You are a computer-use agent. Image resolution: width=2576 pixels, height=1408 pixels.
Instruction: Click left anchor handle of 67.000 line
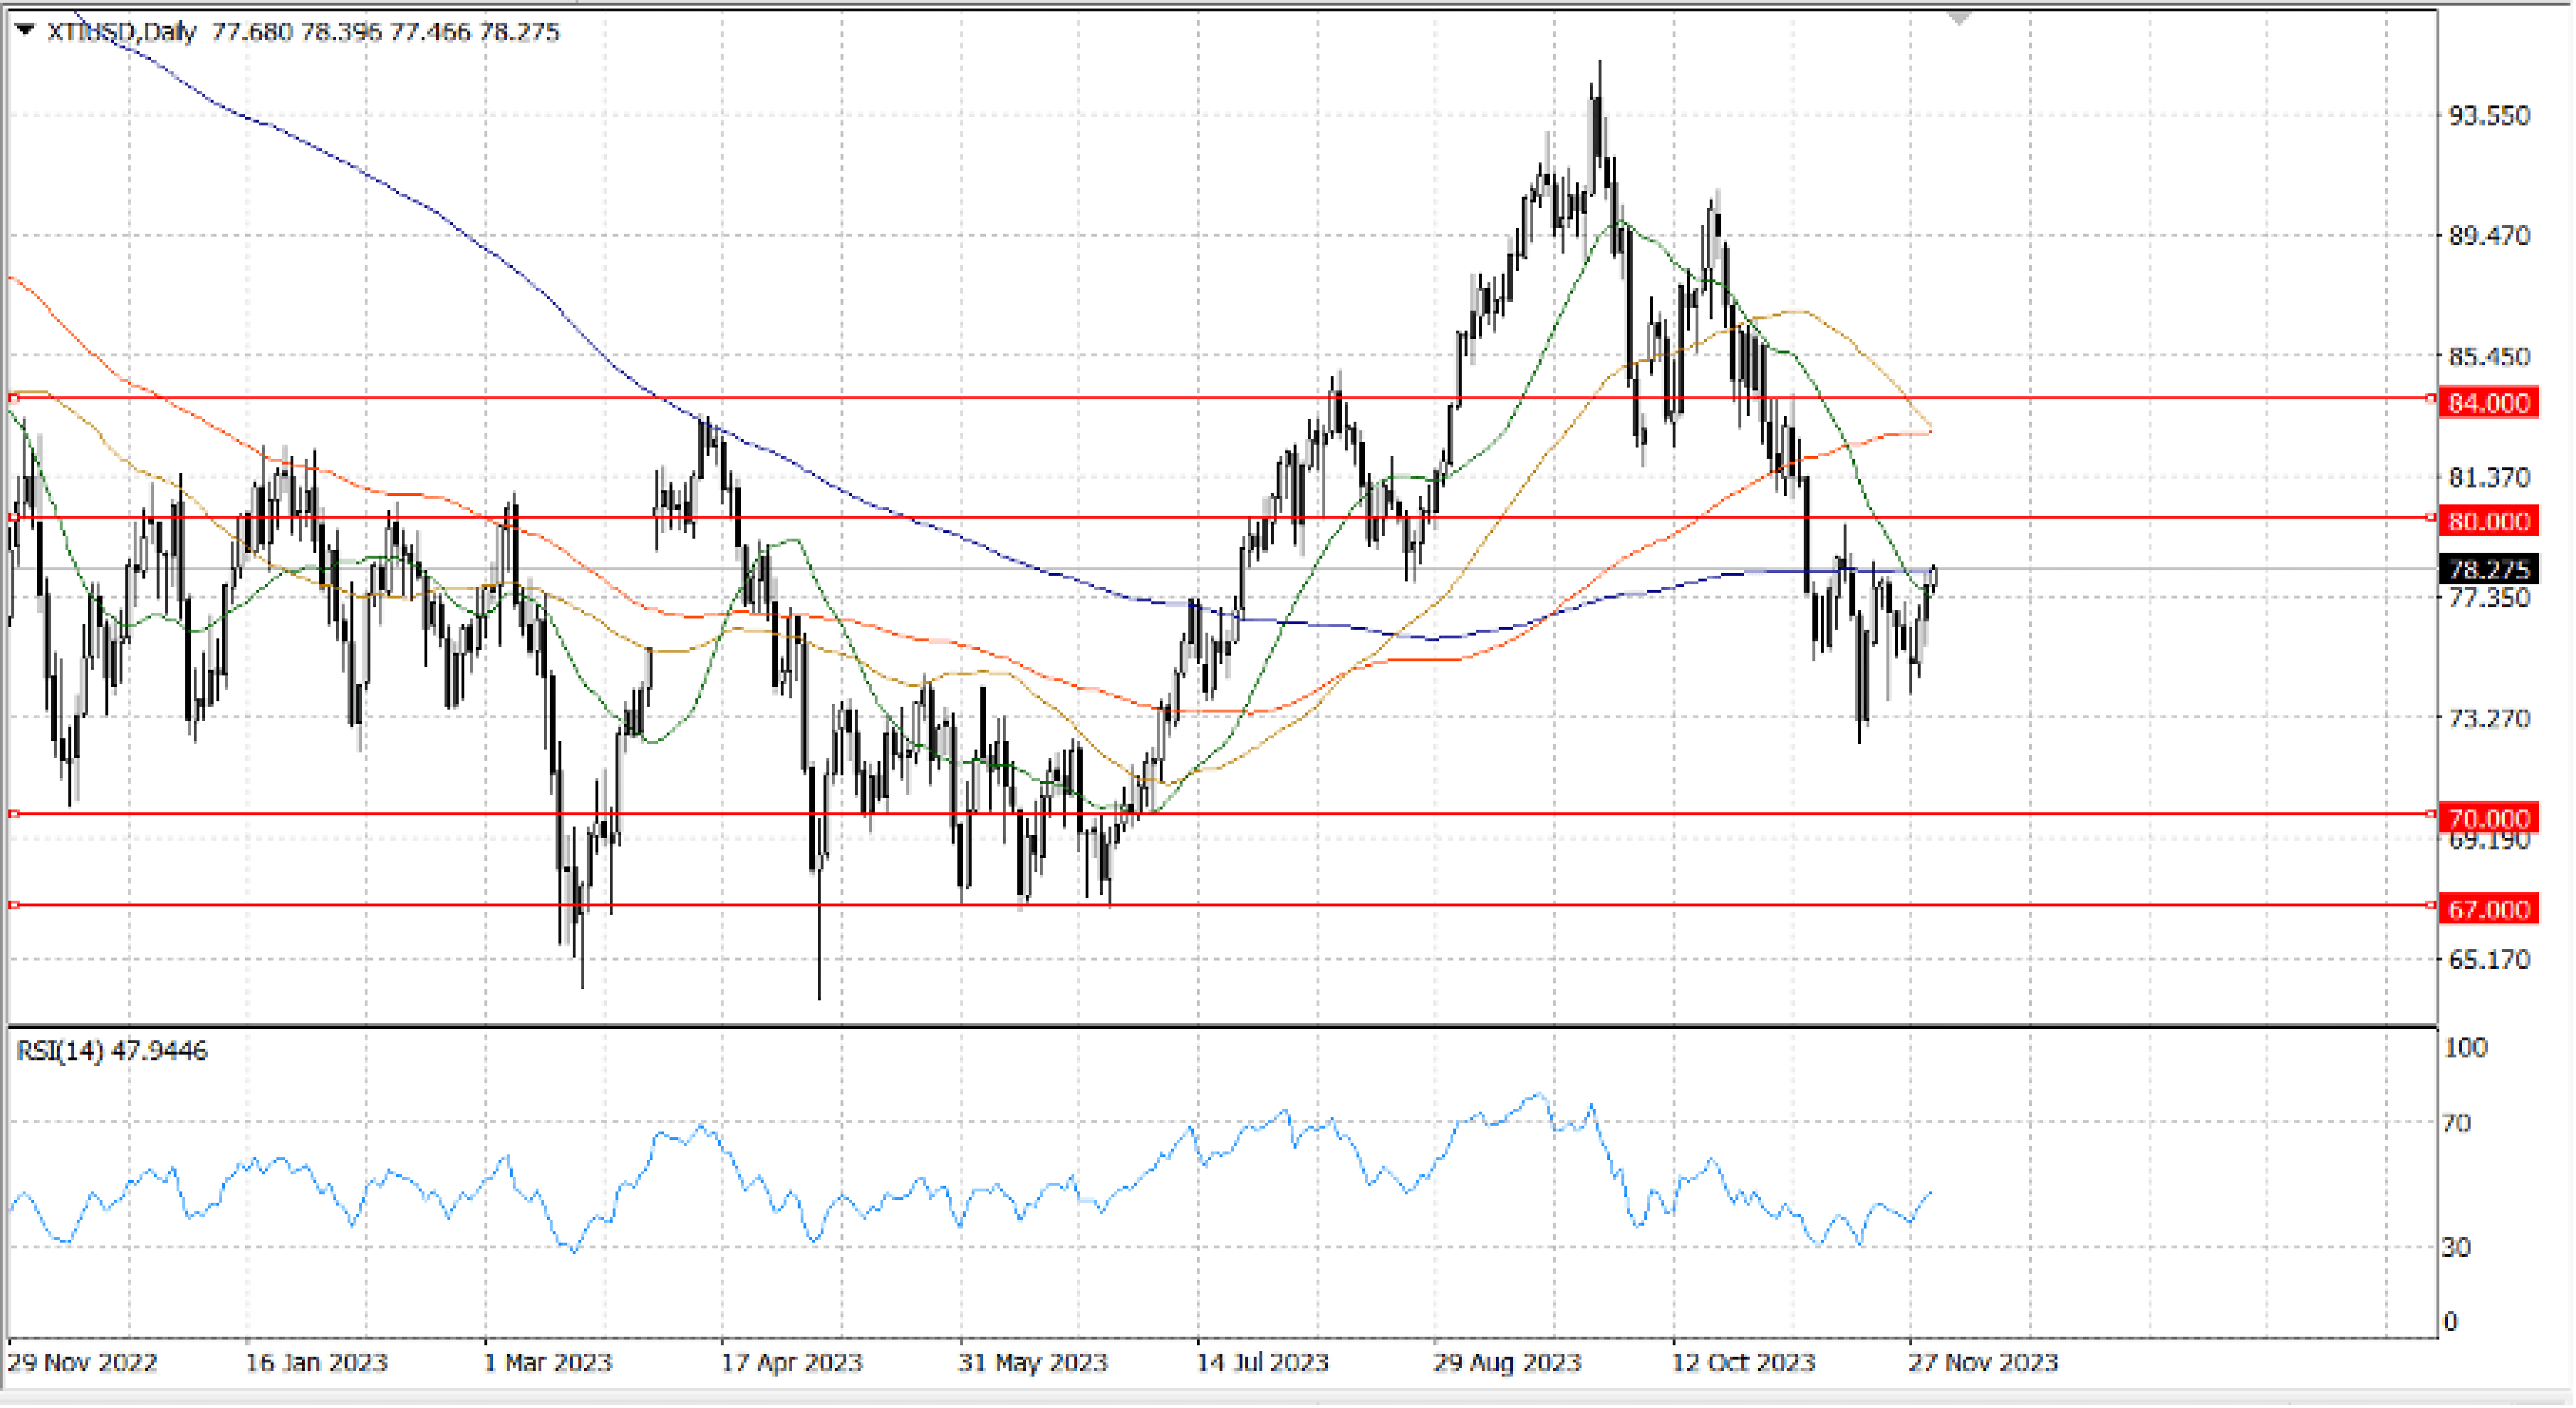(x=14, y=905)
